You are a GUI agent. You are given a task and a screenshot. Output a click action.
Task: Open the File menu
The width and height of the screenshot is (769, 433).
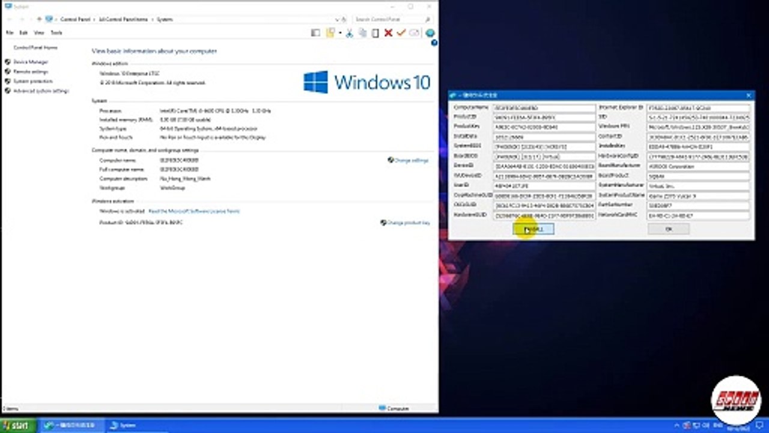pyautogui.click(x=10, y=33)
